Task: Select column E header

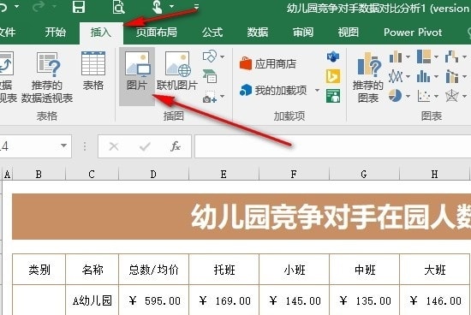Action: point(224,174)
